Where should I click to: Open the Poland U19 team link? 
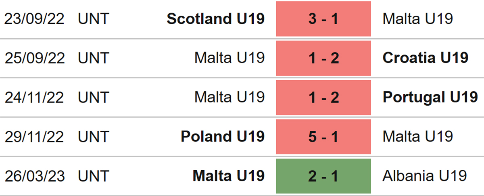(x=223, y=136)
